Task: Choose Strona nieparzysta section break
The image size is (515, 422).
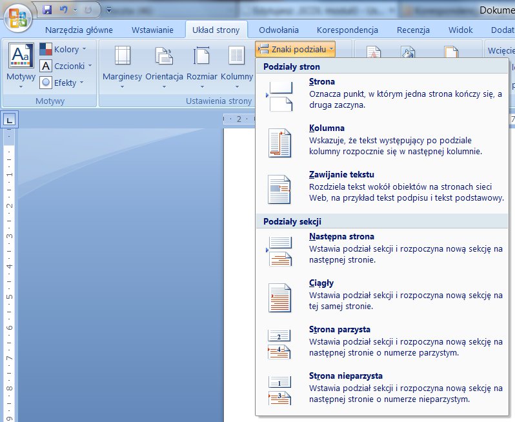Action: 382,390
